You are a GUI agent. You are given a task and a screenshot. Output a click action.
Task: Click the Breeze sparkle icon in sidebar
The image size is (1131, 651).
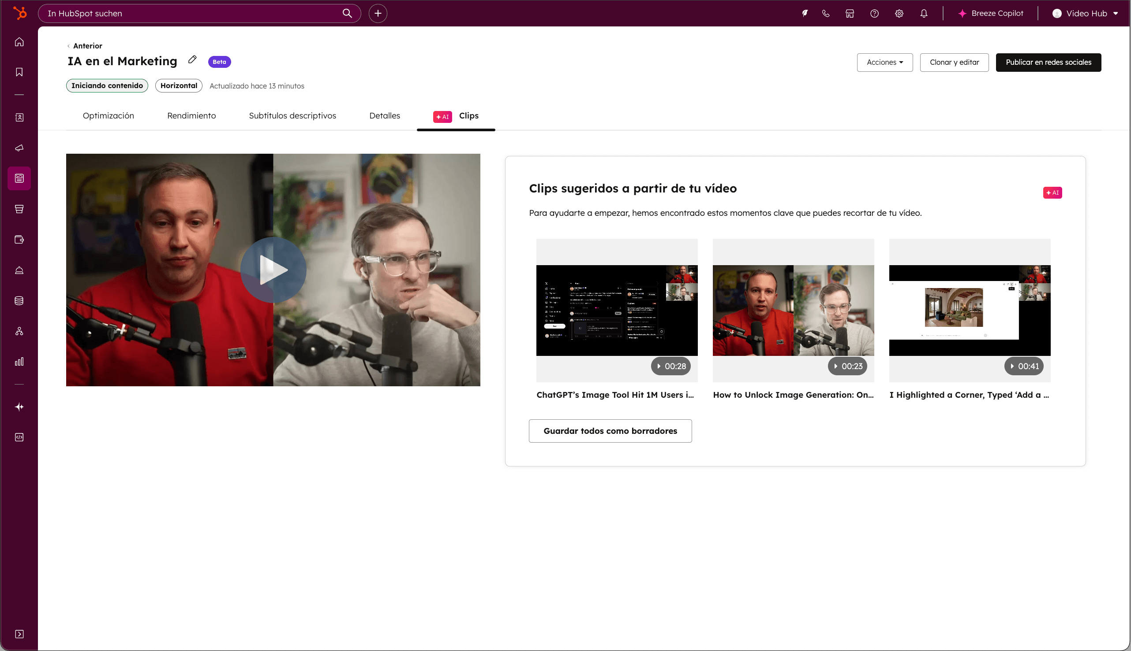point(19,407)
